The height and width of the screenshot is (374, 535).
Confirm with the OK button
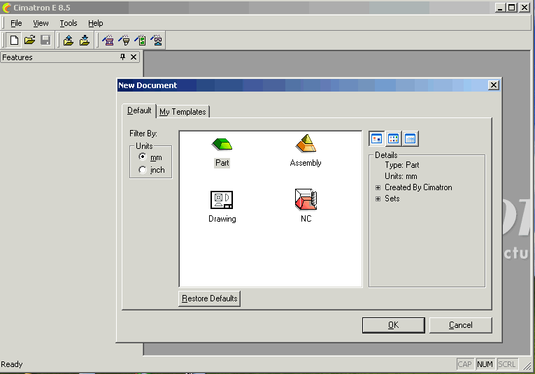(394, 325)
